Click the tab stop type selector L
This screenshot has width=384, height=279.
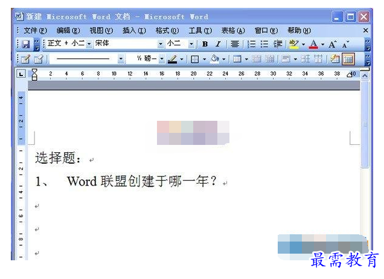click(21, 74)
